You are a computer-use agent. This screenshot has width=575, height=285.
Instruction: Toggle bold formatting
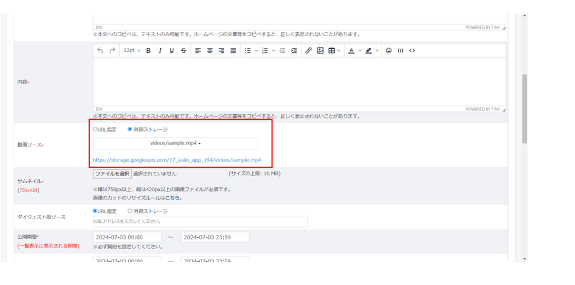[x=148, y=51]
